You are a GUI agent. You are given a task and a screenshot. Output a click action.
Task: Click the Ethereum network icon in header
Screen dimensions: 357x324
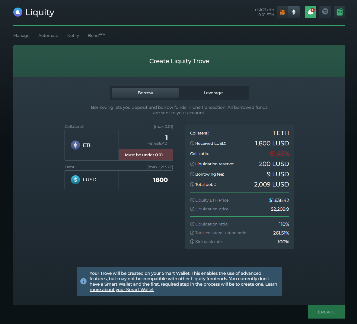click(x=294, y=12)
